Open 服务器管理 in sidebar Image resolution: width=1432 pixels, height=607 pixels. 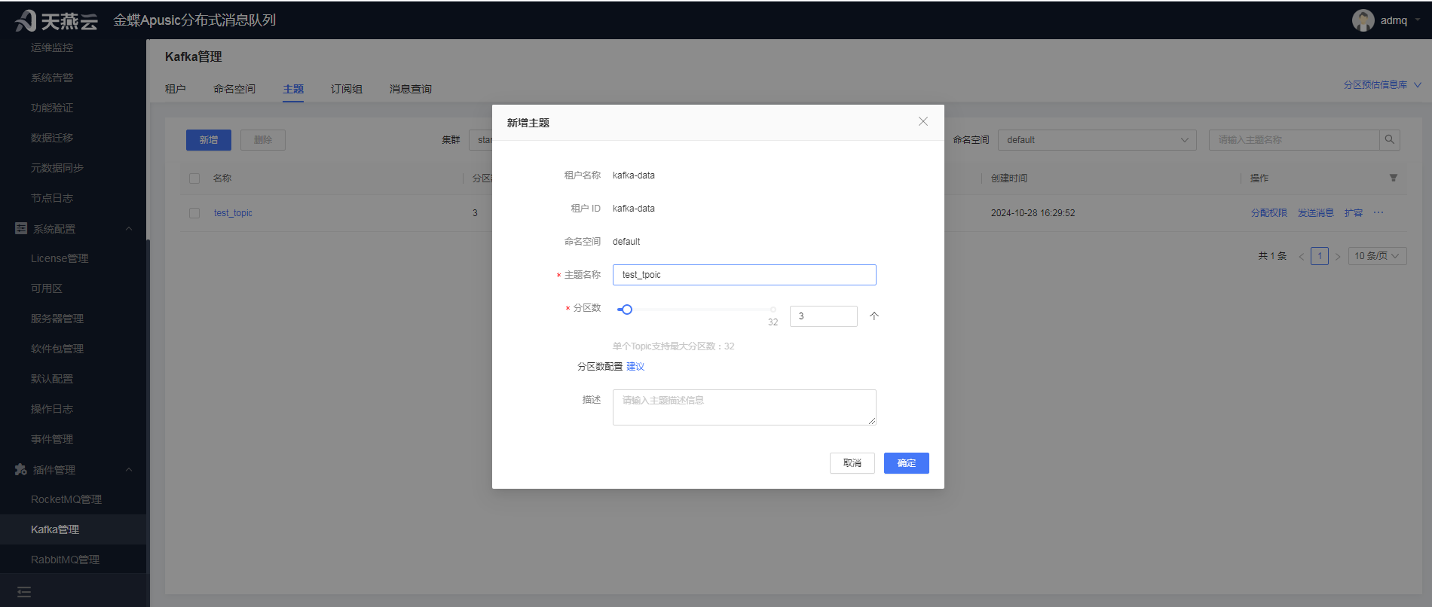57,319
